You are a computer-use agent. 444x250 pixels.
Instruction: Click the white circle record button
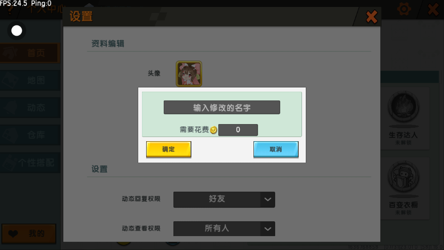(x=17, y=31)
